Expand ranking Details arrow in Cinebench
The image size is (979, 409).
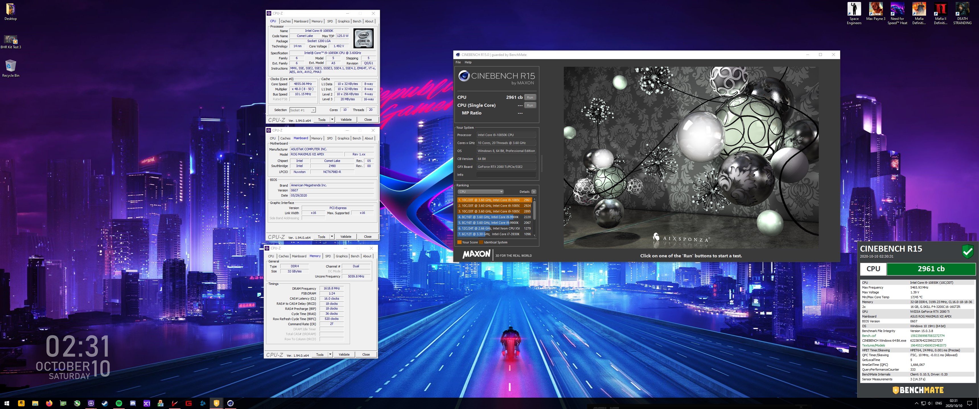click(x=534, y=192)
